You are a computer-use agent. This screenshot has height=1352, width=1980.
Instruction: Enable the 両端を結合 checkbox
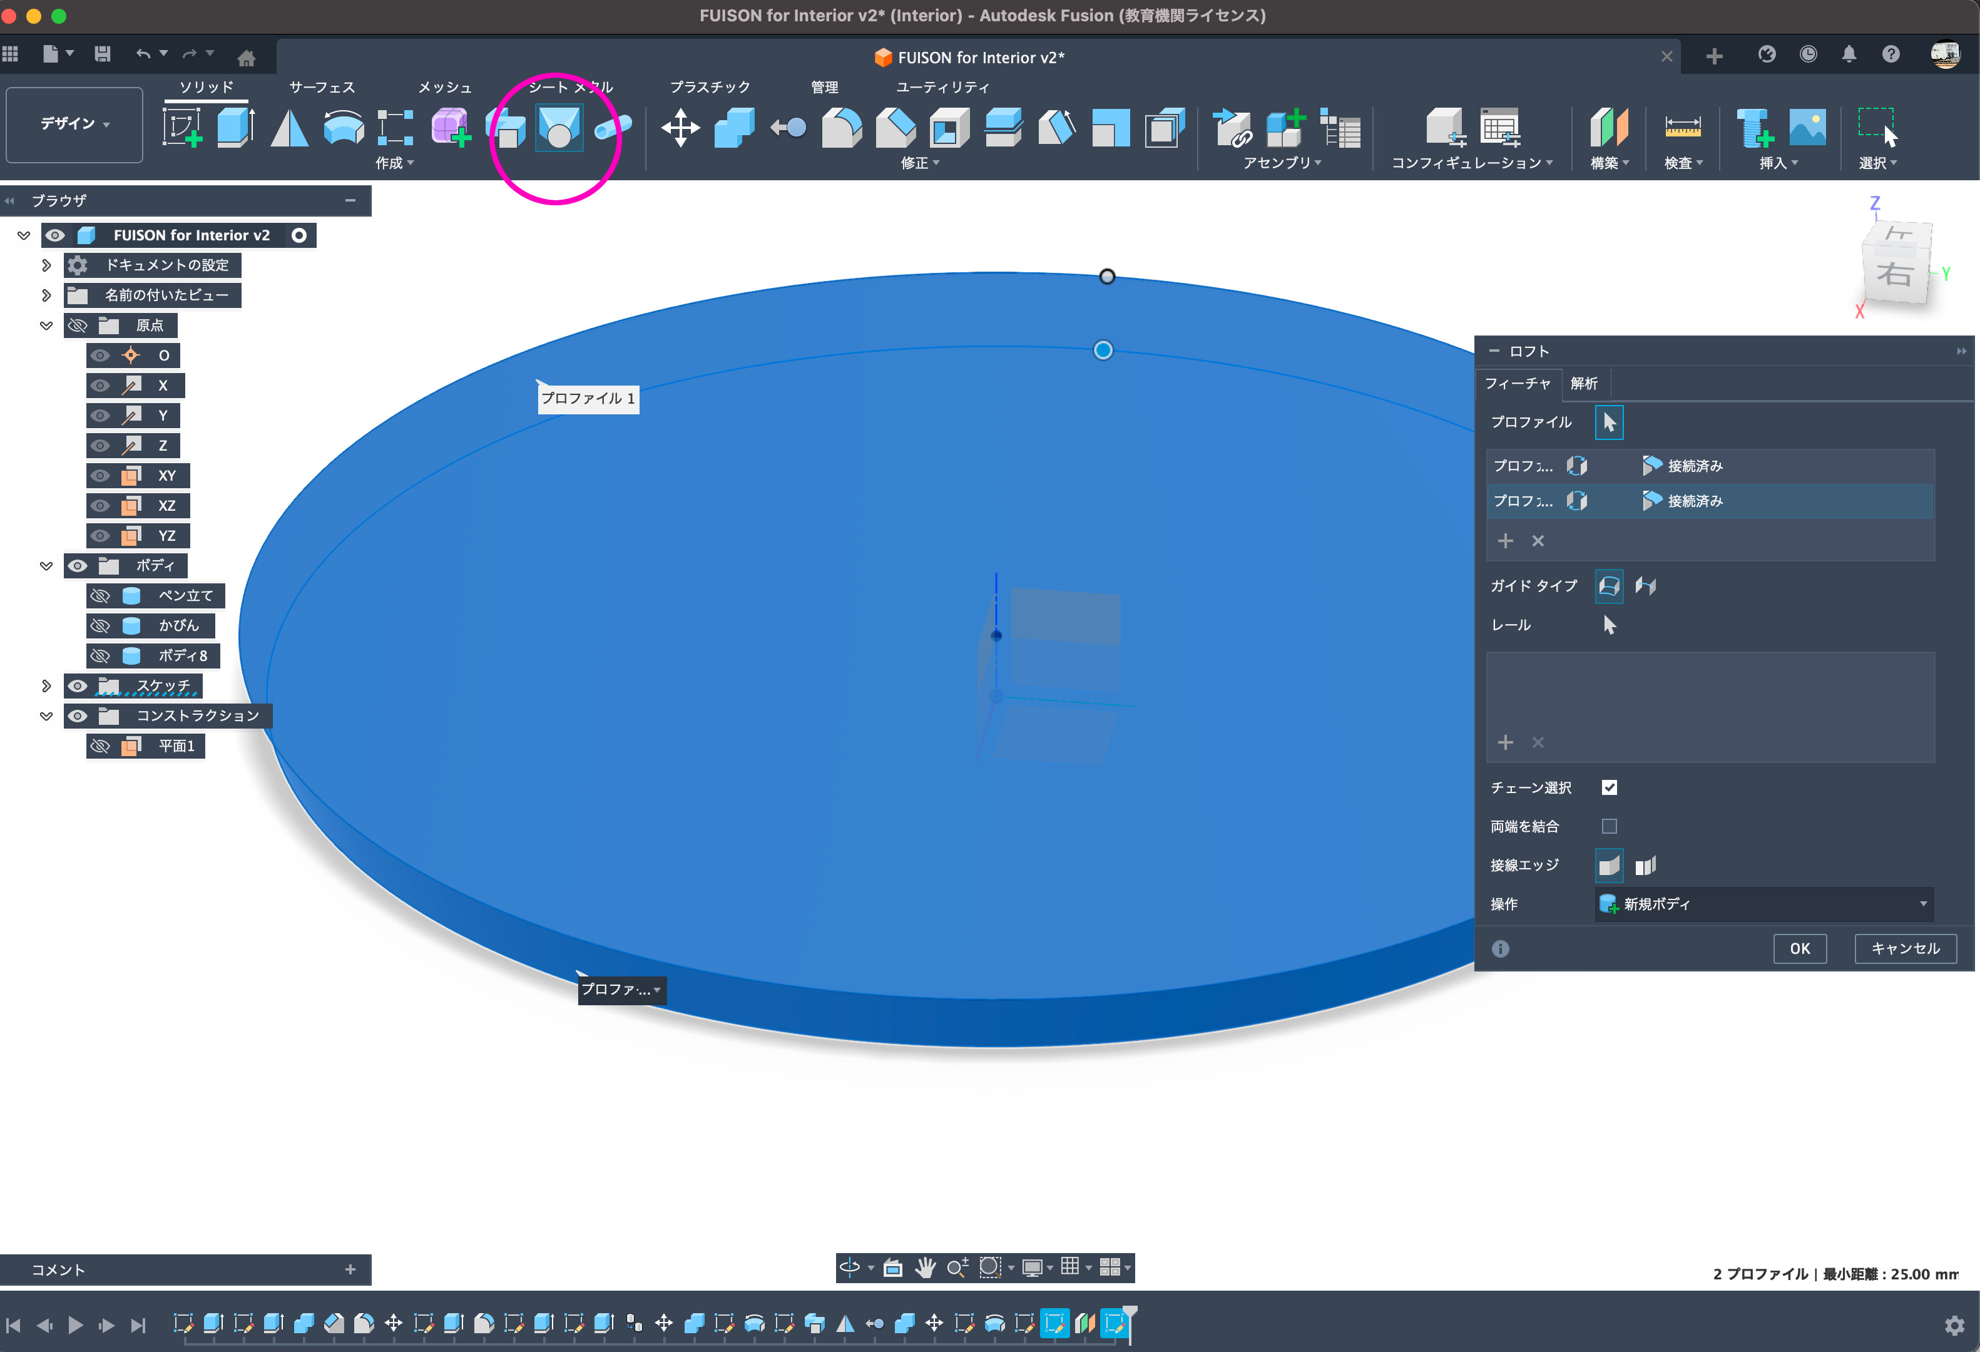1608,826
